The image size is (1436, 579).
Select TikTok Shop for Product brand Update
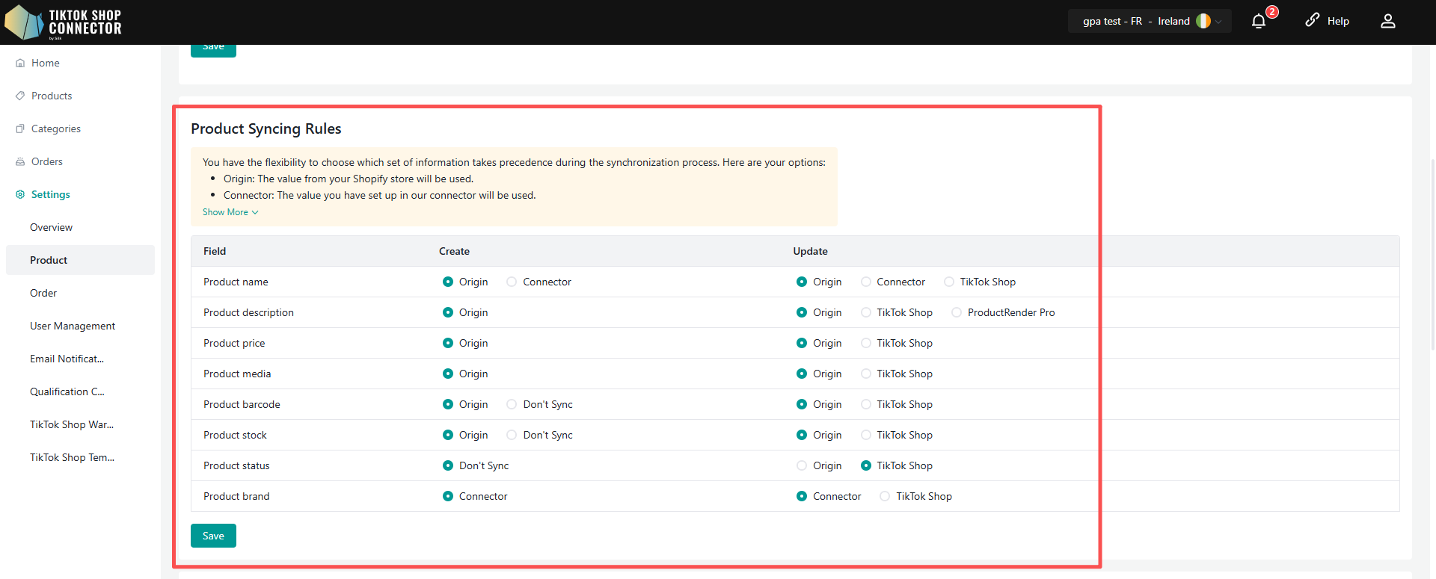[885, 496]
